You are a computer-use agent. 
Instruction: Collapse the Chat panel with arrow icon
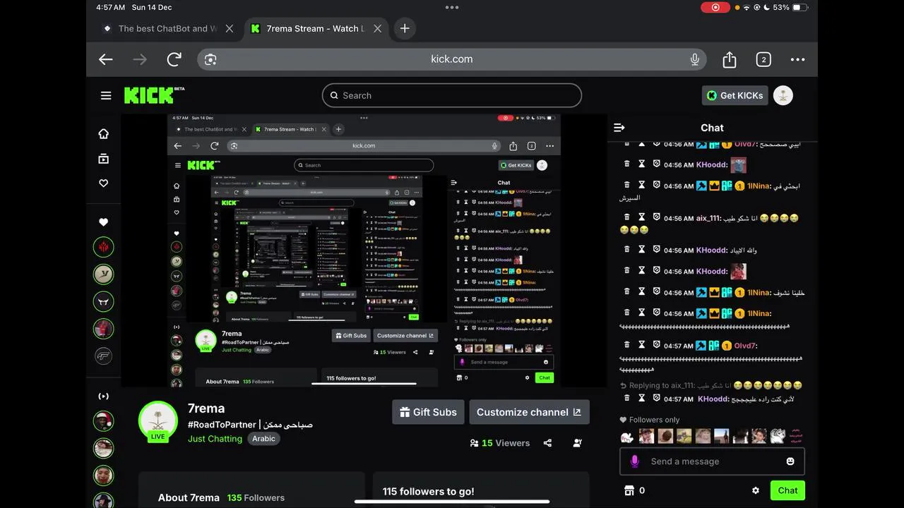pyautogui.click(x=619, y=128)
